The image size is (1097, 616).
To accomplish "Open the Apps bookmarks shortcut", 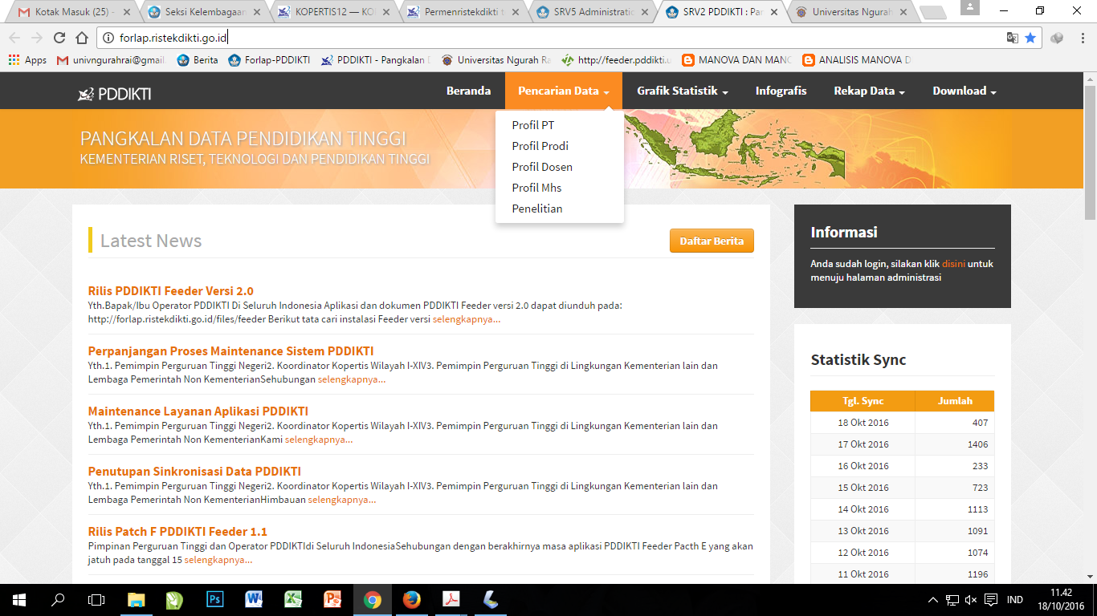I will pos(27,60).
